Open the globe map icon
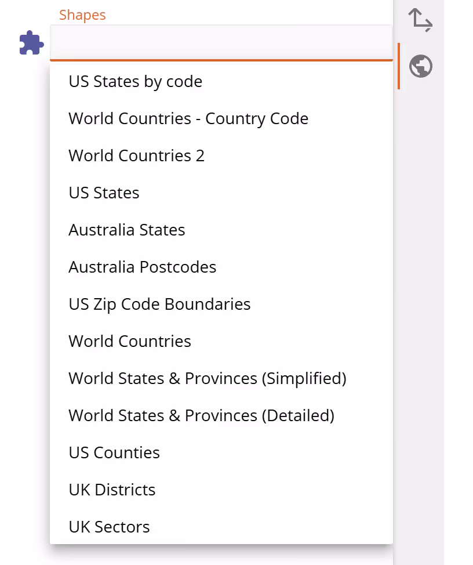The height and width of the screenshot is (565, 473). pos(420,66)
